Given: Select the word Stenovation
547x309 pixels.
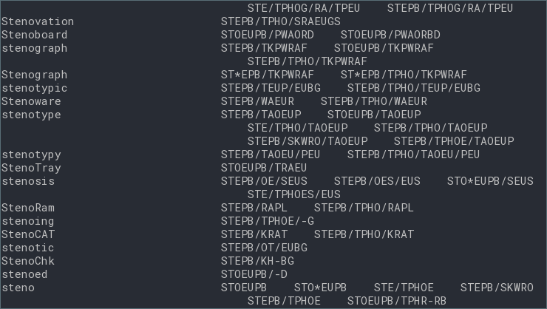Looking at the screenshot, I should tap(38, 21).
